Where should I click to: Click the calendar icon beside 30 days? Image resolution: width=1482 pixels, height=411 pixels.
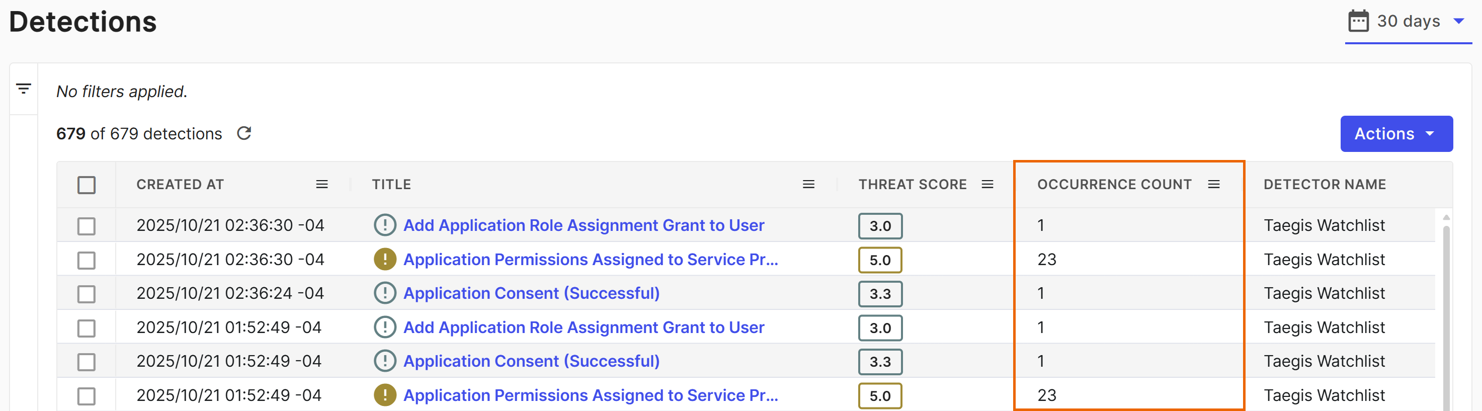(1358, 21)
